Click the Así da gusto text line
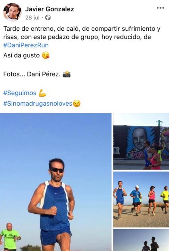The image size is (169, 251). [21, 55]
